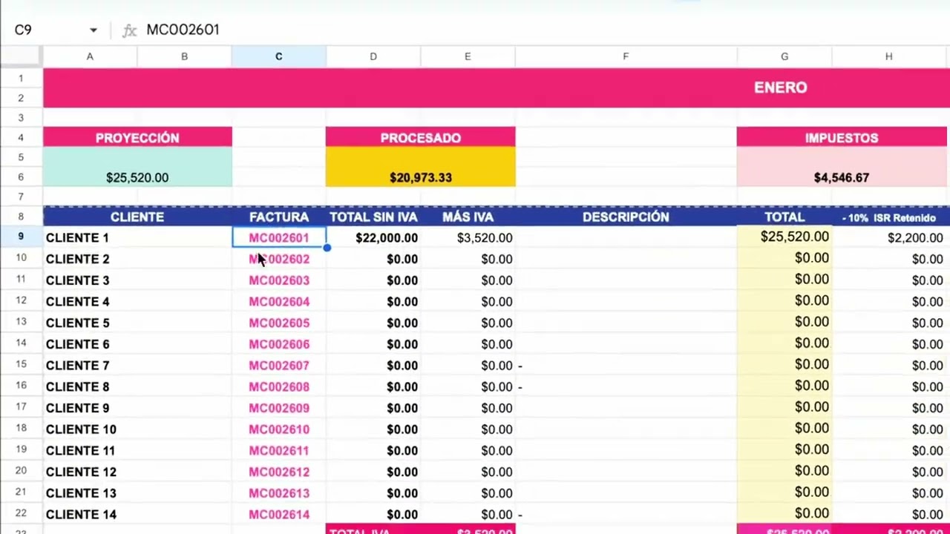
Task: Select column B header
Action: tap(184, 56)
